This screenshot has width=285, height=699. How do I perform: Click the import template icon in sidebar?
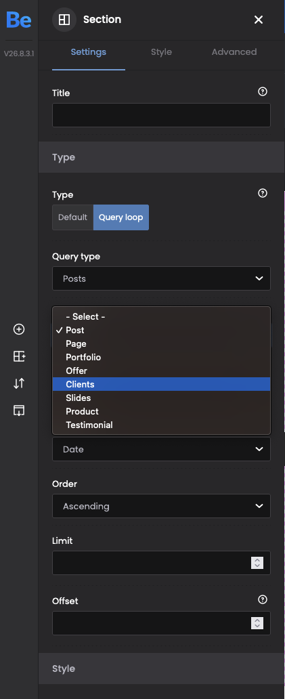click(19, 410)
